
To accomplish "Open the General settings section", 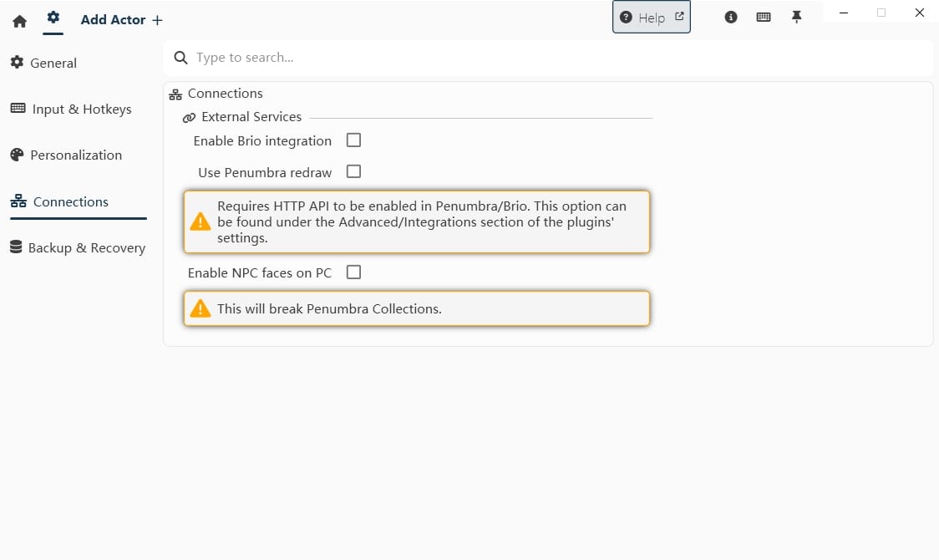I will click(x=53, y=63).
